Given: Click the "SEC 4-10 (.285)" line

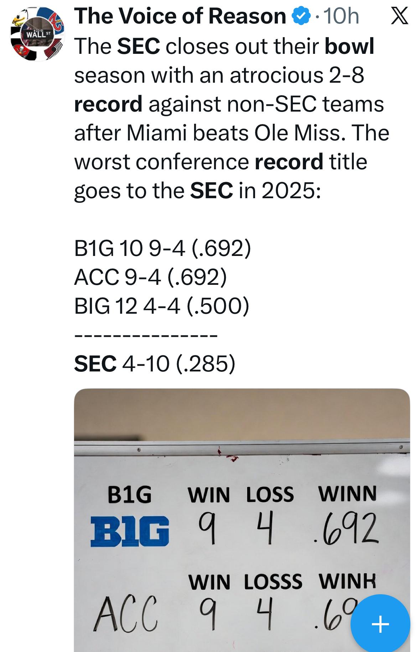Looking at the screenshot, I should tap(154, 364).
